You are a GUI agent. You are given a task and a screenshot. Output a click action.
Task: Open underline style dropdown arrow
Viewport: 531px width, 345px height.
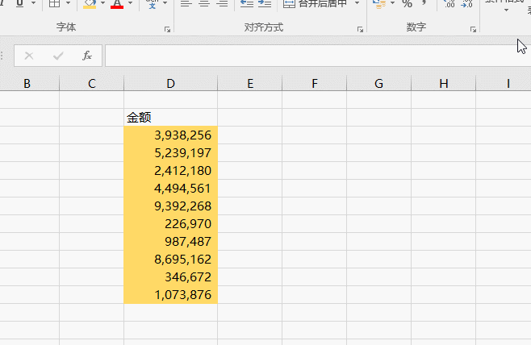coord(33,3)
